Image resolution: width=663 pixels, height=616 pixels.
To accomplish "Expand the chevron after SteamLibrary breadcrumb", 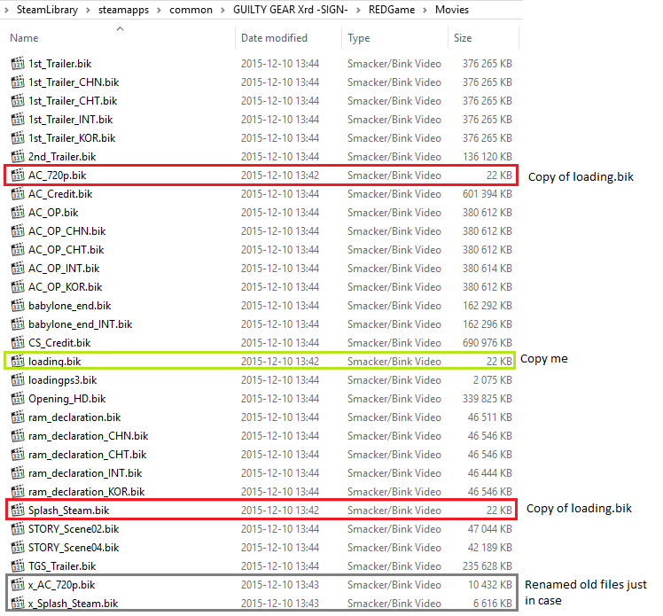I will (88, 10).
